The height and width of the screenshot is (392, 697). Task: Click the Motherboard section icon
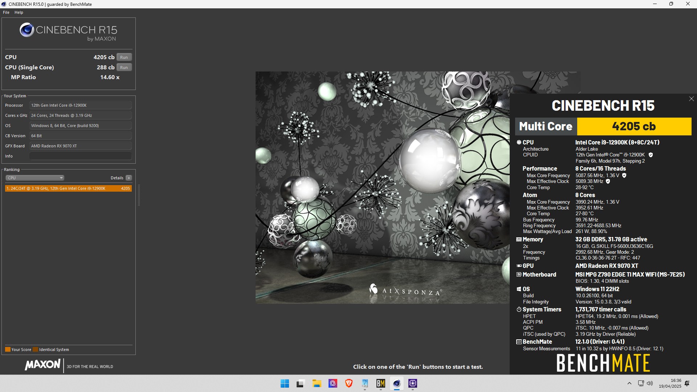519,274
